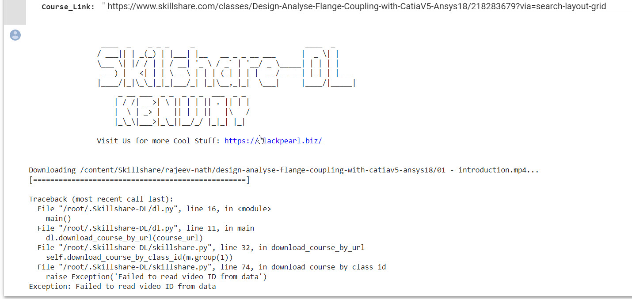632x299 pixels.
Task: Click the Course_Link field label
Action: tap(68, 7)
